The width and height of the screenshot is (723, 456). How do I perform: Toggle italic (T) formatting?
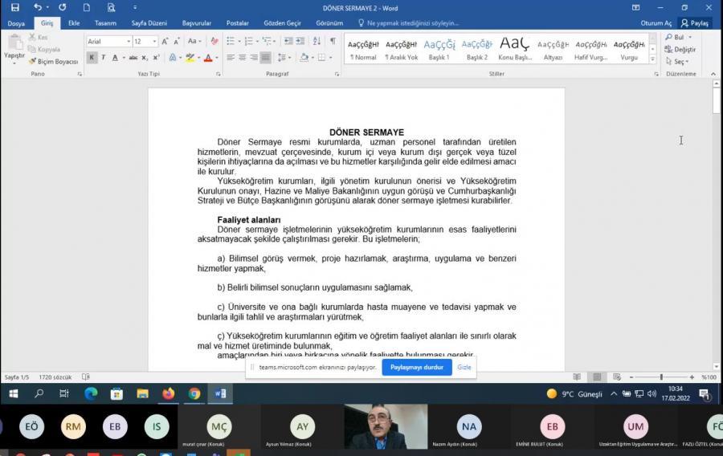(104, 58)
